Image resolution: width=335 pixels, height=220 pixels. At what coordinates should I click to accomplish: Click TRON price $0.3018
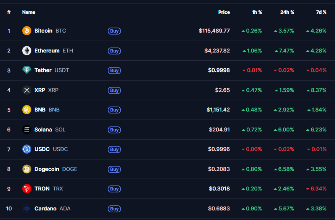click(x=220, y=189)
